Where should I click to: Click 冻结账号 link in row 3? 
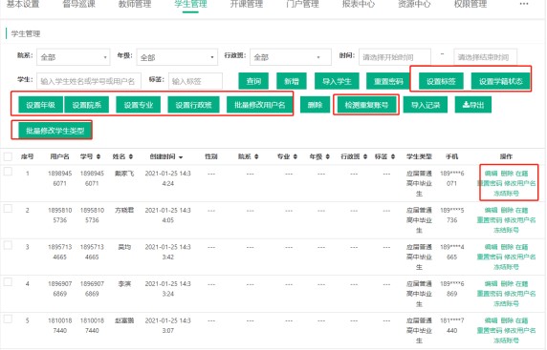pyautogui.click(x=506, y=267)
